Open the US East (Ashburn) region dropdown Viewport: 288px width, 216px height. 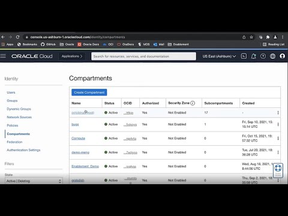219,56
